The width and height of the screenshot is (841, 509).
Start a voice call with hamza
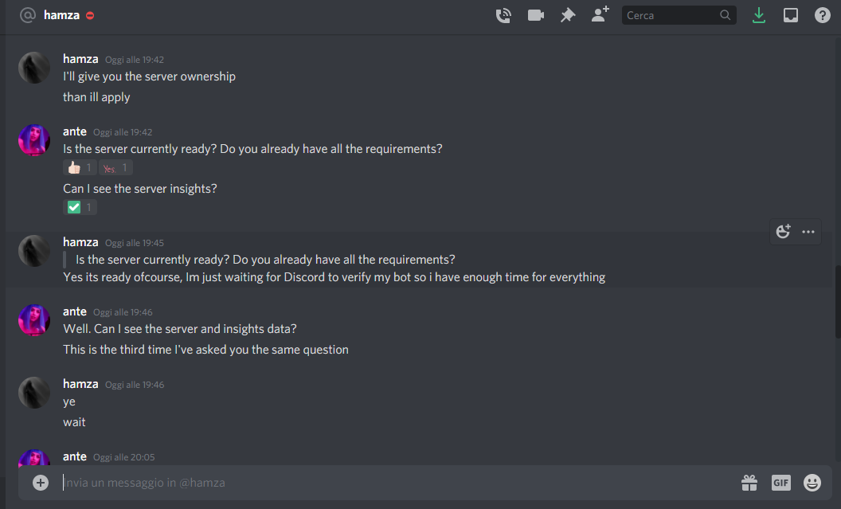[x=503, y=14]
